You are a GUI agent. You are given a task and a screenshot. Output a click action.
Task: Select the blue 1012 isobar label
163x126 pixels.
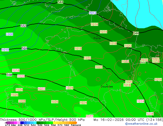[x=93, y=13]
